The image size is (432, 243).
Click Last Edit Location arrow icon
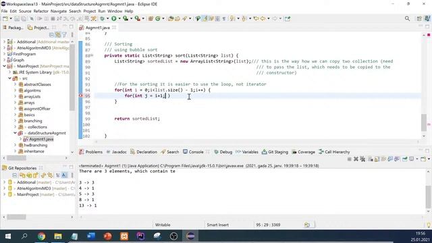256,19
